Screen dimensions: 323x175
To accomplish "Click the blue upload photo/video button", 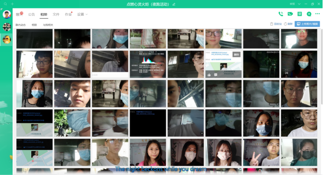I will point(307,24).
